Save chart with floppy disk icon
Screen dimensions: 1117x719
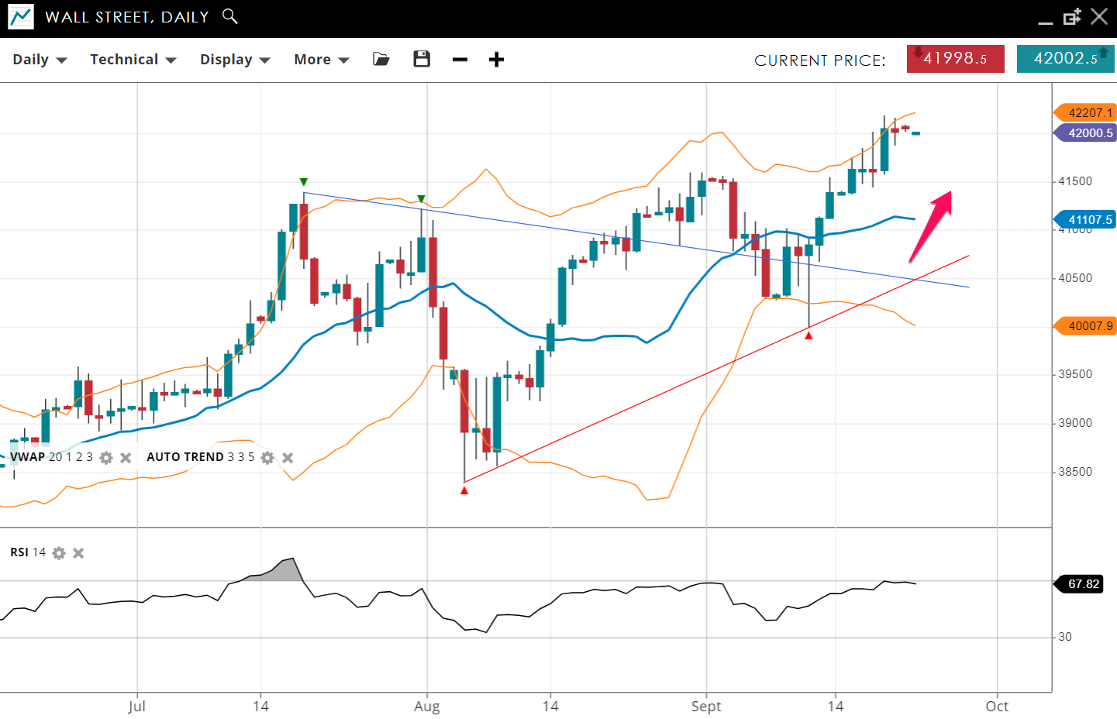(x=422, y=60)
